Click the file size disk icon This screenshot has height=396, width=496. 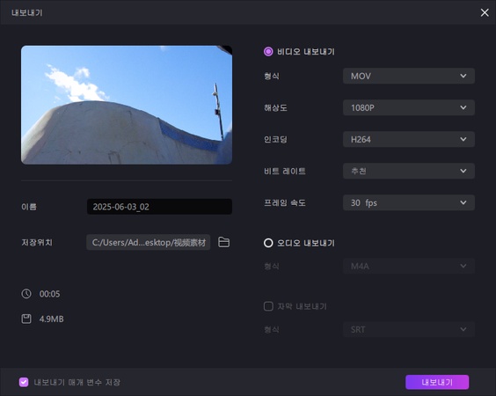26,319
